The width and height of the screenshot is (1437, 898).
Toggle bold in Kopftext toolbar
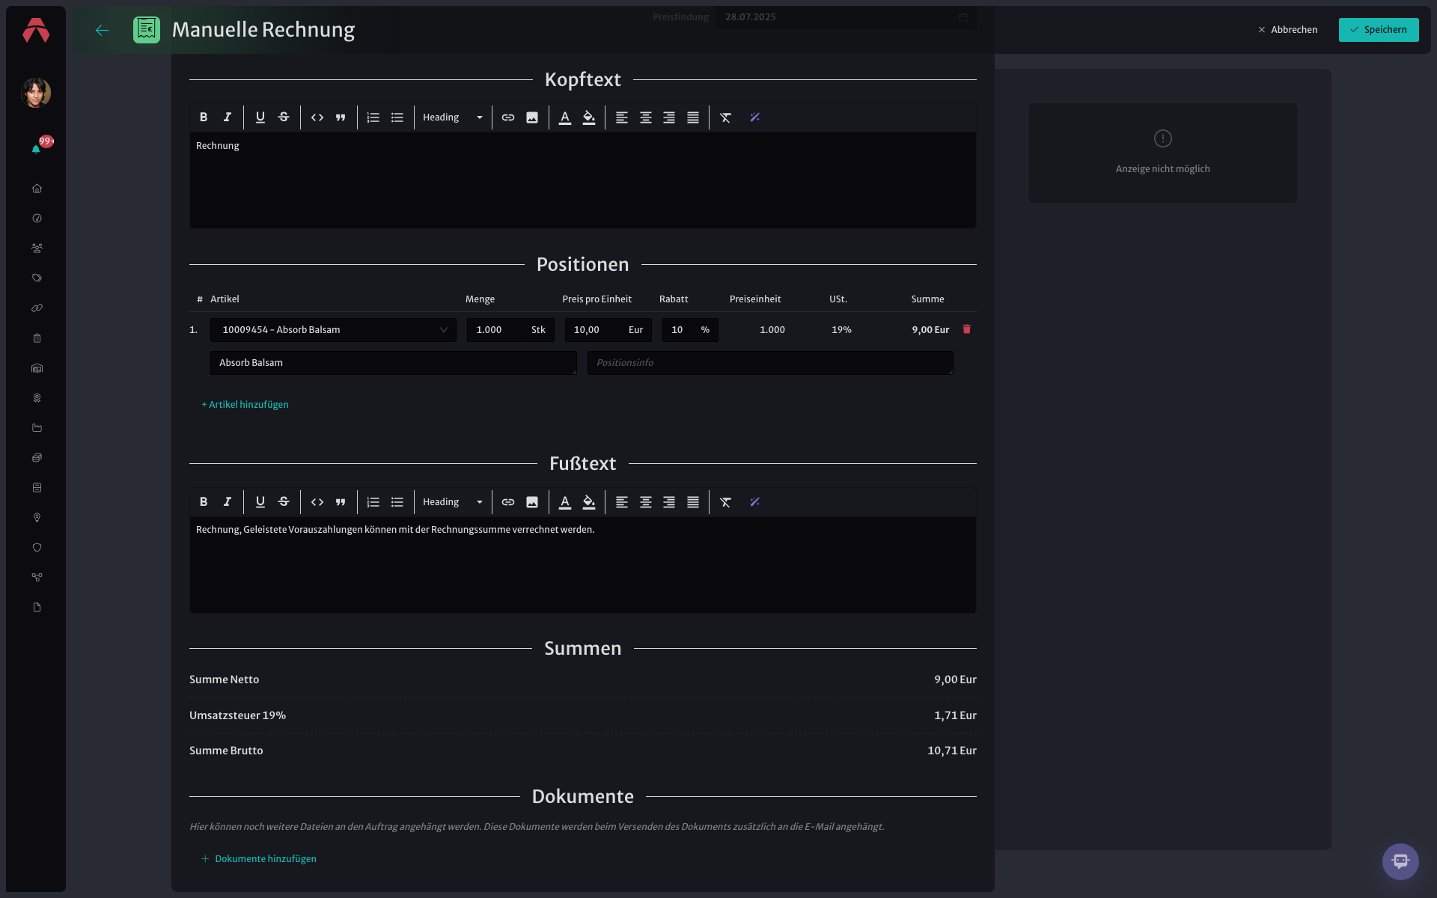pos(203,117)
